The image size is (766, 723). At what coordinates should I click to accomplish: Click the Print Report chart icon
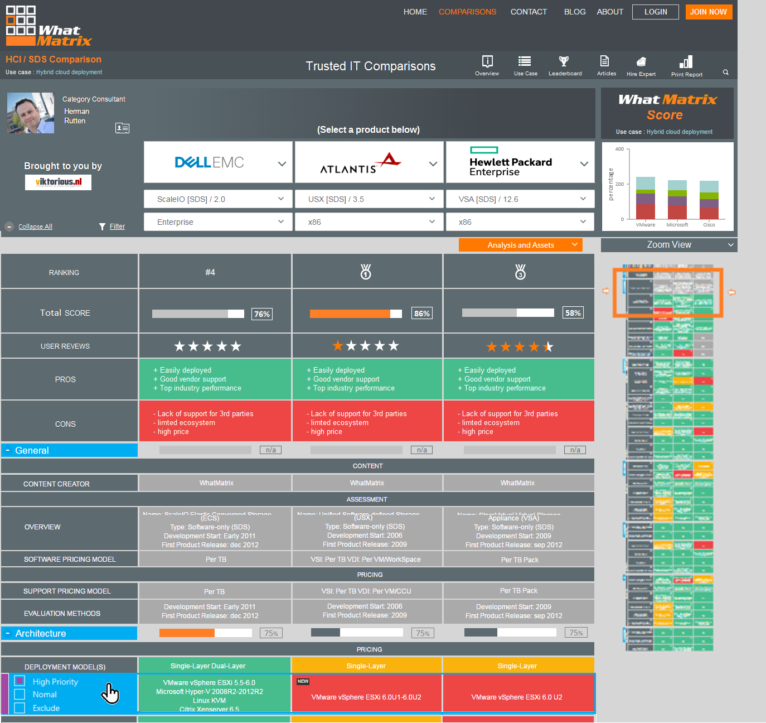click(x=686, y=61)
